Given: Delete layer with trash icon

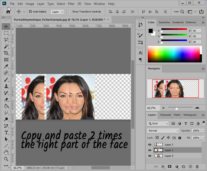Looking at the screenshot, I should click(x=197, y=167).
